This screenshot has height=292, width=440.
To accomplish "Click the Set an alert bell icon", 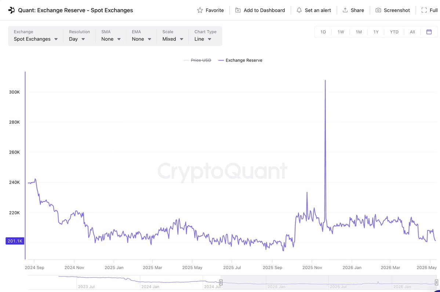I will (299, 10).
